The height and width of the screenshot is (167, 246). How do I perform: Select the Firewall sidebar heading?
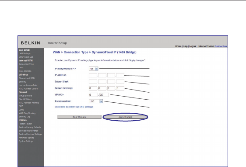23,92
